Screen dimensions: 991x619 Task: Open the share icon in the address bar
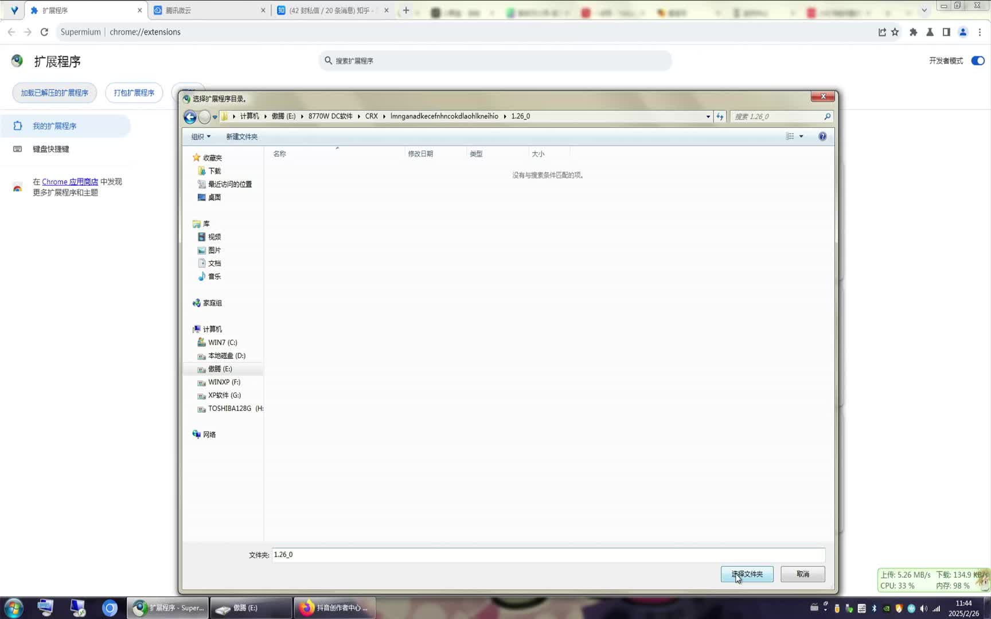882,32
